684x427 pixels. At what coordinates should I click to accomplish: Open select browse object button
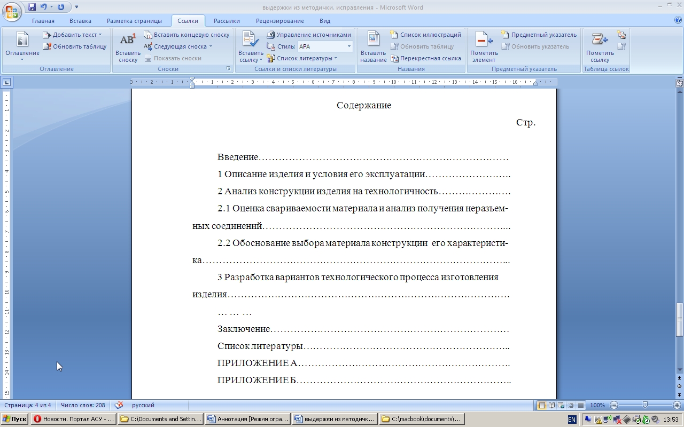679,386
